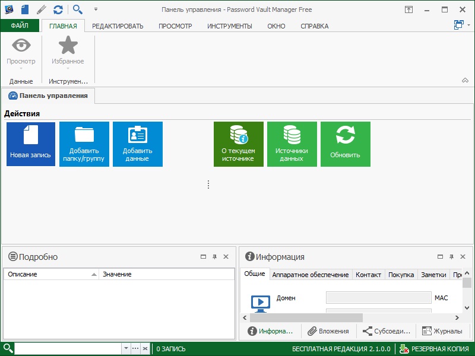Open the РЕДАКТИРОВАТЬ ribbon tab
Screen dimensions: 475x356
(x=118, y=26)
